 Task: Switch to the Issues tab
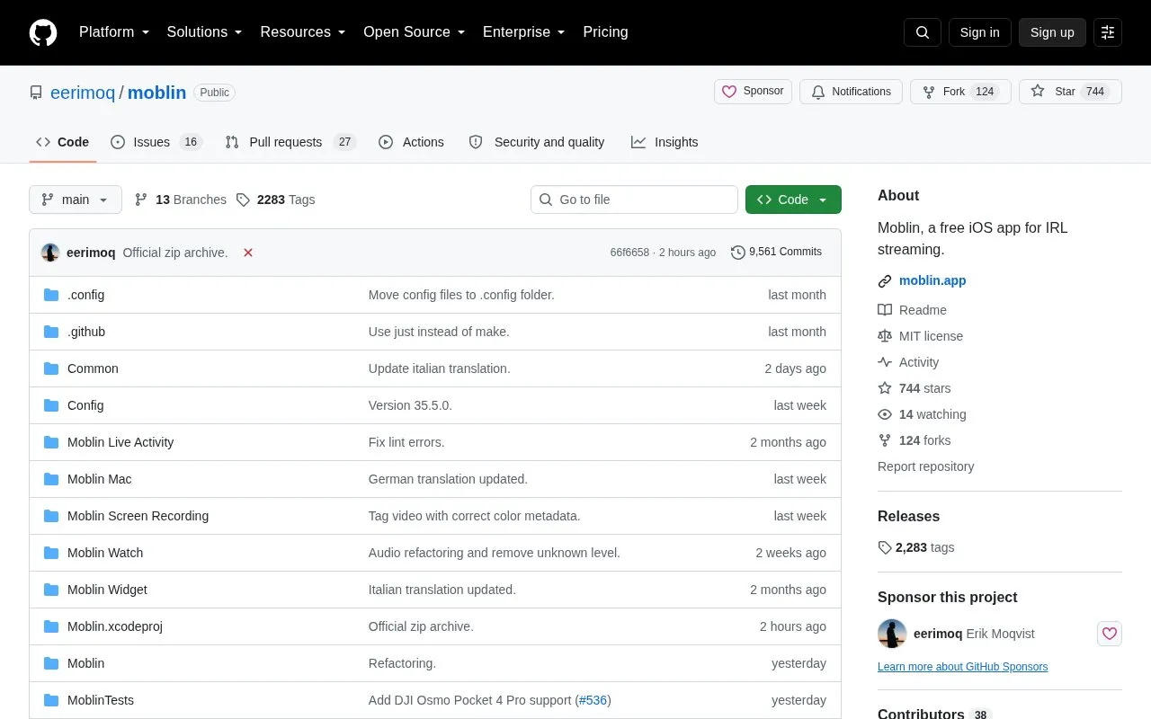pyautogui.click(x=156, y=142)
